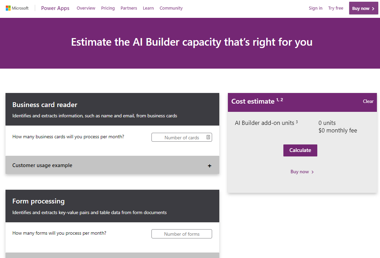The image size is (380, 258).
Task: Click the chevron arrow on the top Buy now button
Action: [x=373, y=9]
